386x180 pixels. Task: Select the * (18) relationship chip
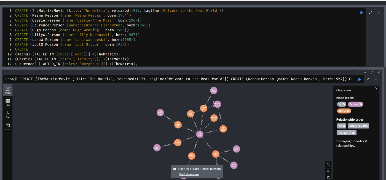tap(342, 126)
